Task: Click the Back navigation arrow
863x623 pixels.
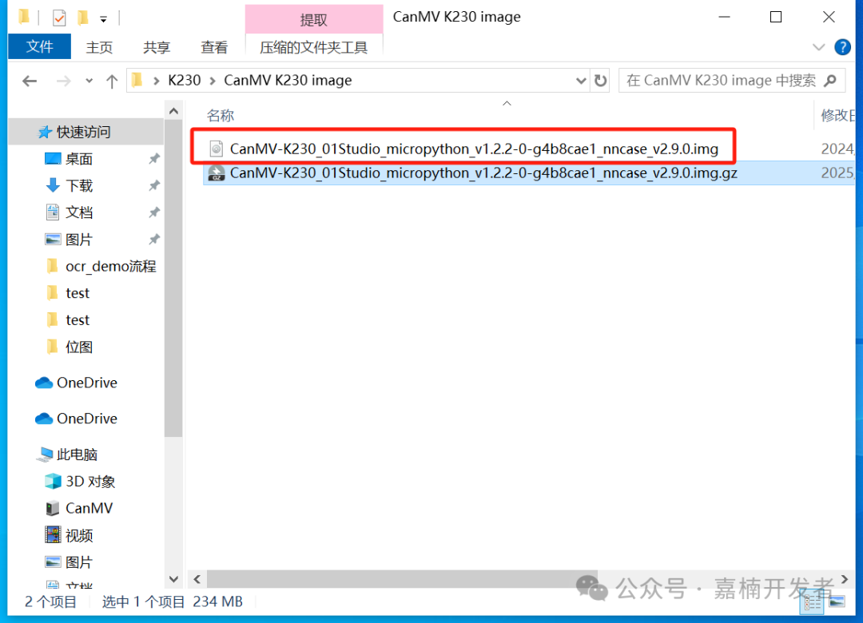Action: (30, 81)
